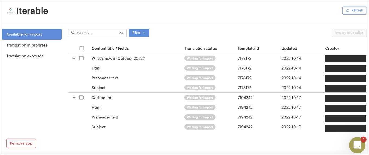Click Subject field under Dashboard
The width and height of the screenshot is (369, 155).
click(98, 127)
